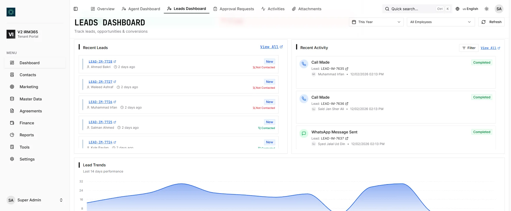Click the SA avatar in top bar
511x211 pixels.
coord(499,9)
